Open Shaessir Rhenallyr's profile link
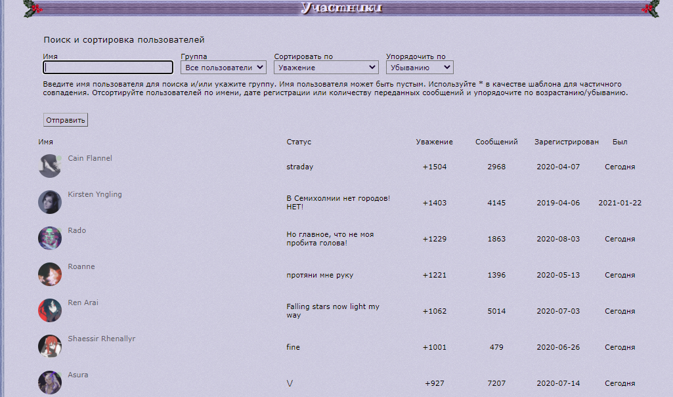Image resolution: width=673 pixels, height=397 pixels. [102, 339]
